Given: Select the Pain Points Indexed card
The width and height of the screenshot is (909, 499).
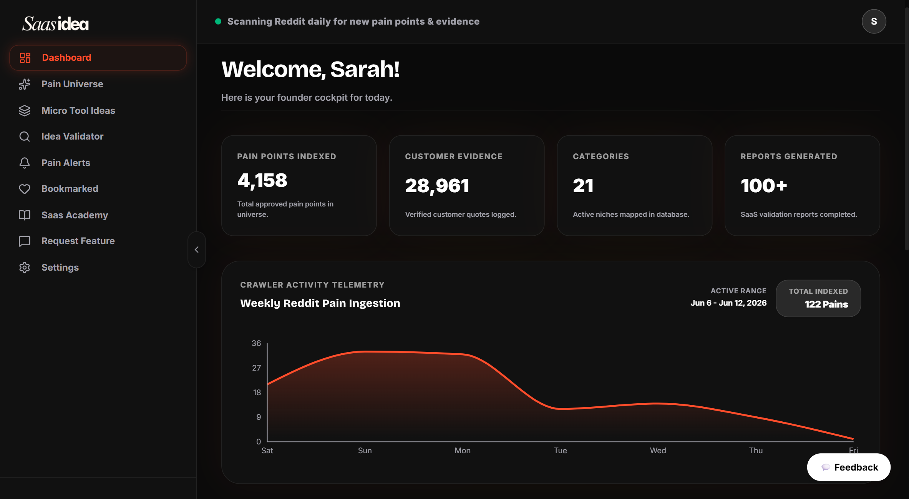Looking at the screenshot, I should point(299,186).
